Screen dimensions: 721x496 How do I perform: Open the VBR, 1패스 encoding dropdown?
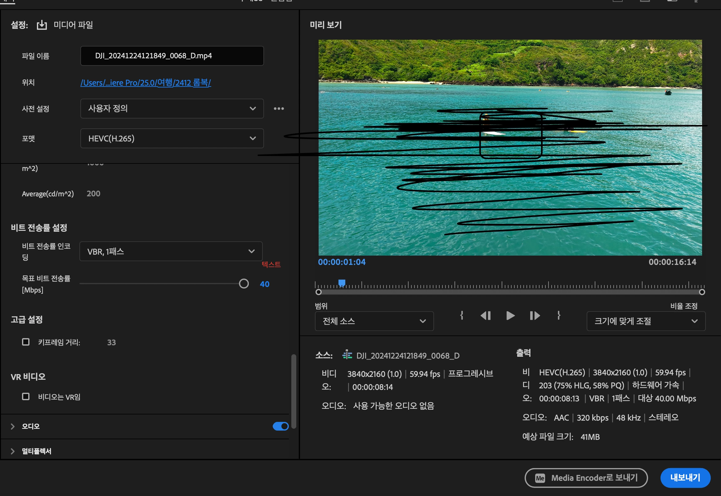pyautogui.click(x=171, y=252)
